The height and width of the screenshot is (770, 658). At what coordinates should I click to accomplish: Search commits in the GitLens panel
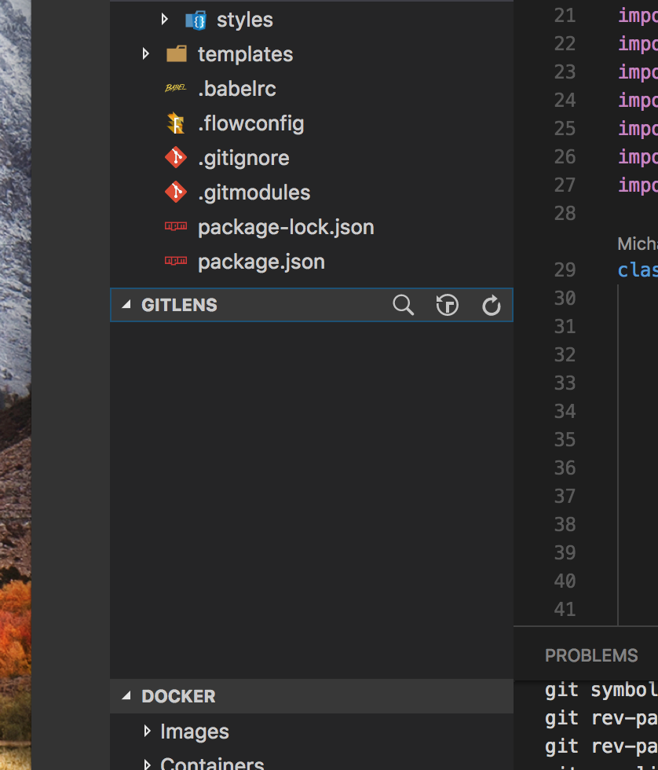click(403, 305)
